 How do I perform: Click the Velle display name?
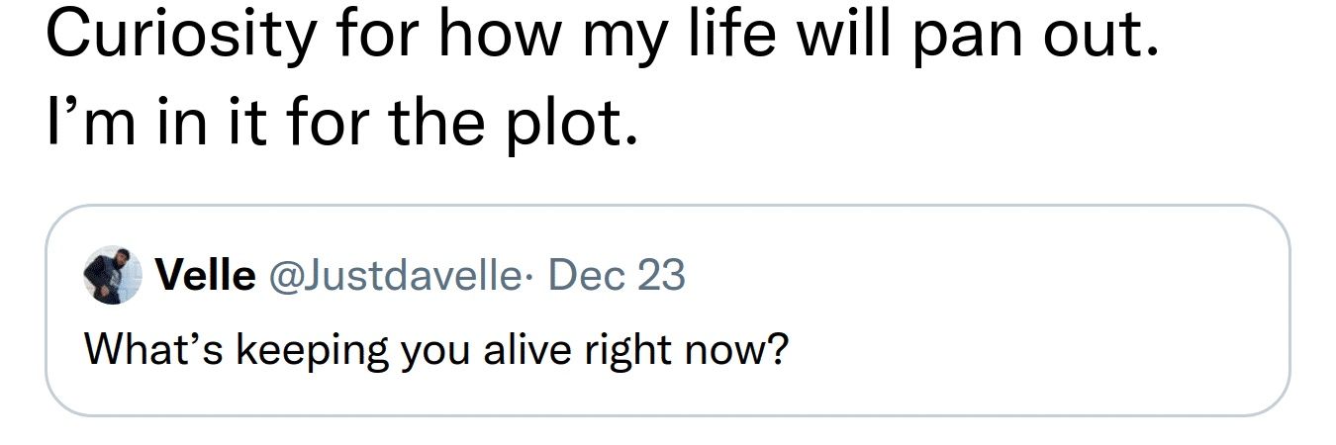pos(205,276)
